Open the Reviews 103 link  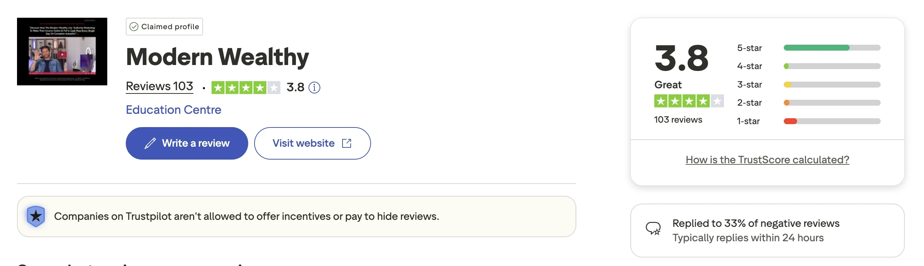coord(159,86)
